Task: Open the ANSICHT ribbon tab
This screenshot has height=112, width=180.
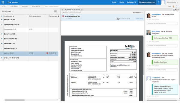Action: coord(25,7)
